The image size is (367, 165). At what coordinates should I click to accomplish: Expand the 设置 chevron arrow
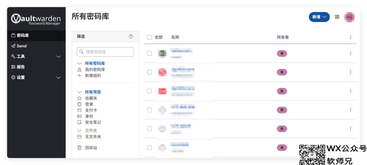pyautogui.click(x=58, y=78)
